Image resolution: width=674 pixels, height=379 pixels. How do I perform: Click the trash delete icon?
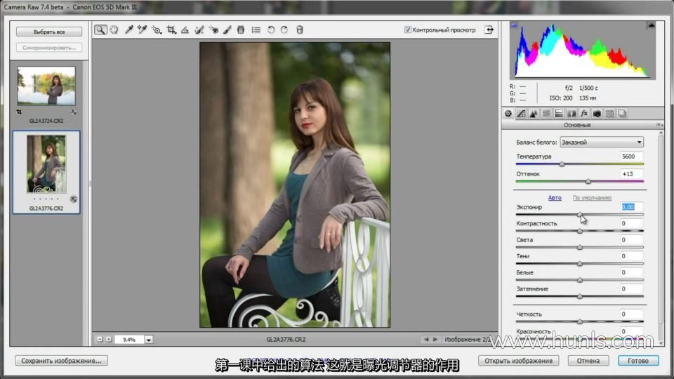(x=300, y=29)
